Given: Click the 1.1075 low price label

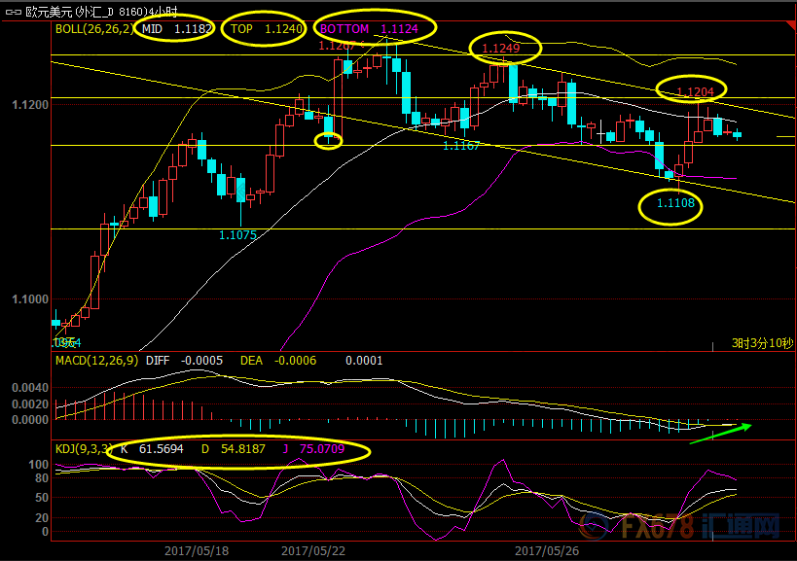Looking at the screenshot, I should [237, 234].
